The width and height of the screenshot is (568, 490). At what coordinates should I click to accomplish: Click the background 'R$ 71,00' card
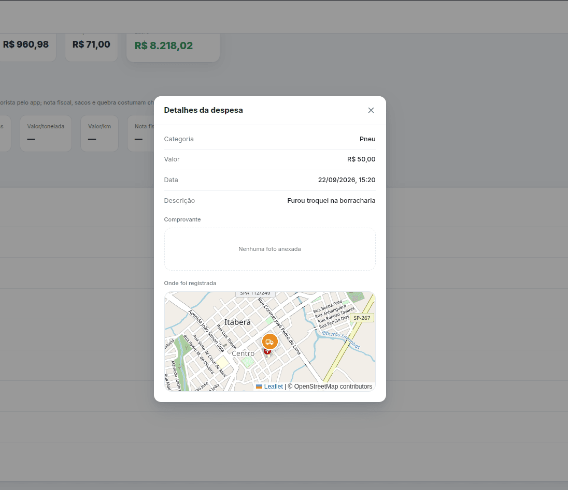pyautogui.click(x=91, y=45)
